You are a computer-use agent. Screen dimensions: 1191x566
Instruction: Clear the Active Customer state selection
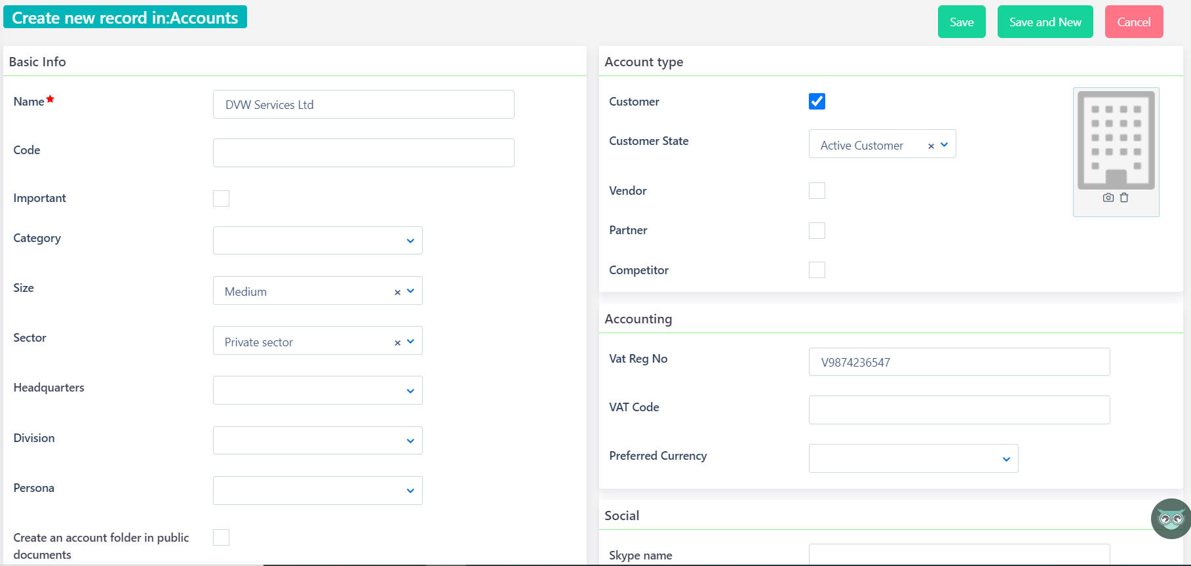click(931, 146)
